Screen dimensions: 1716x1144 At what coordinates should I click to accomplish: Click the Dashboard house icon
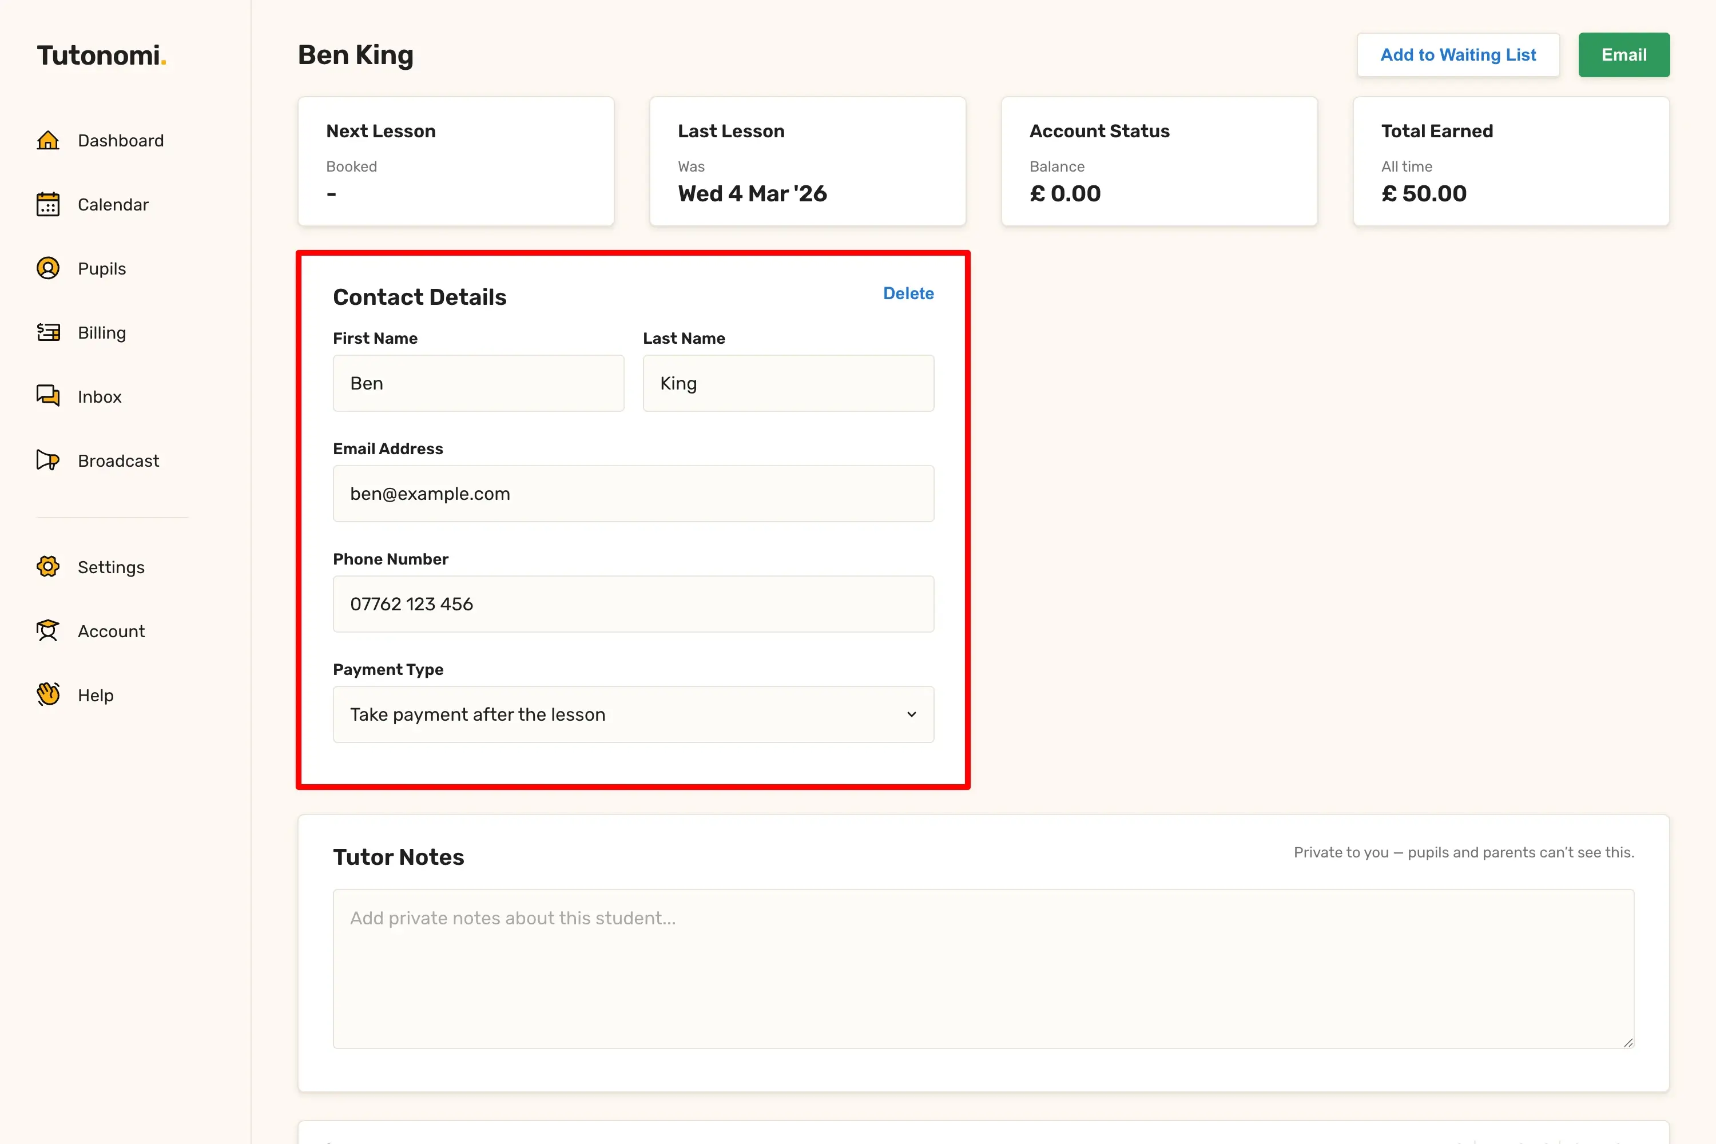pos(48,140)
